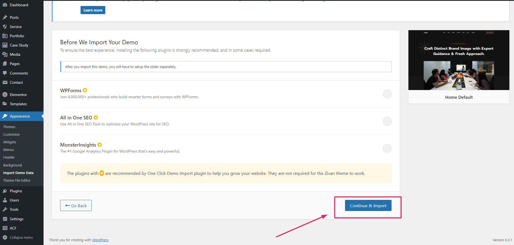
Task: Open the Posts menu label
Action: pyautogui.click(x=14, y=17)
